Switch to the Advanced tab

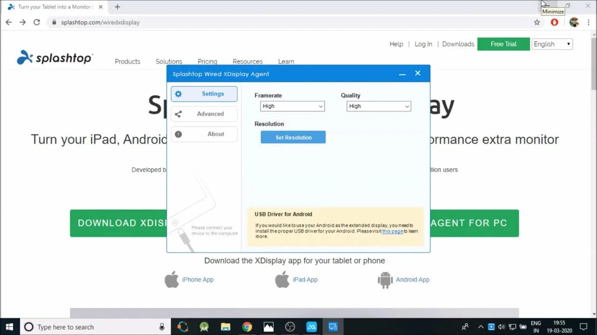pos(204,114)
